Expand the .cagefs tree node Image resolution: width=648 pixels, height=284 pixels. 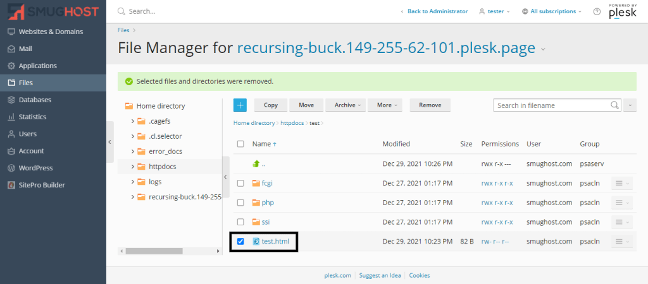click(x=133, y=121)
